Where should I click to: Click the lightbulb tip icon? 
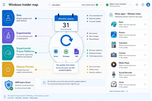point(5,97)
